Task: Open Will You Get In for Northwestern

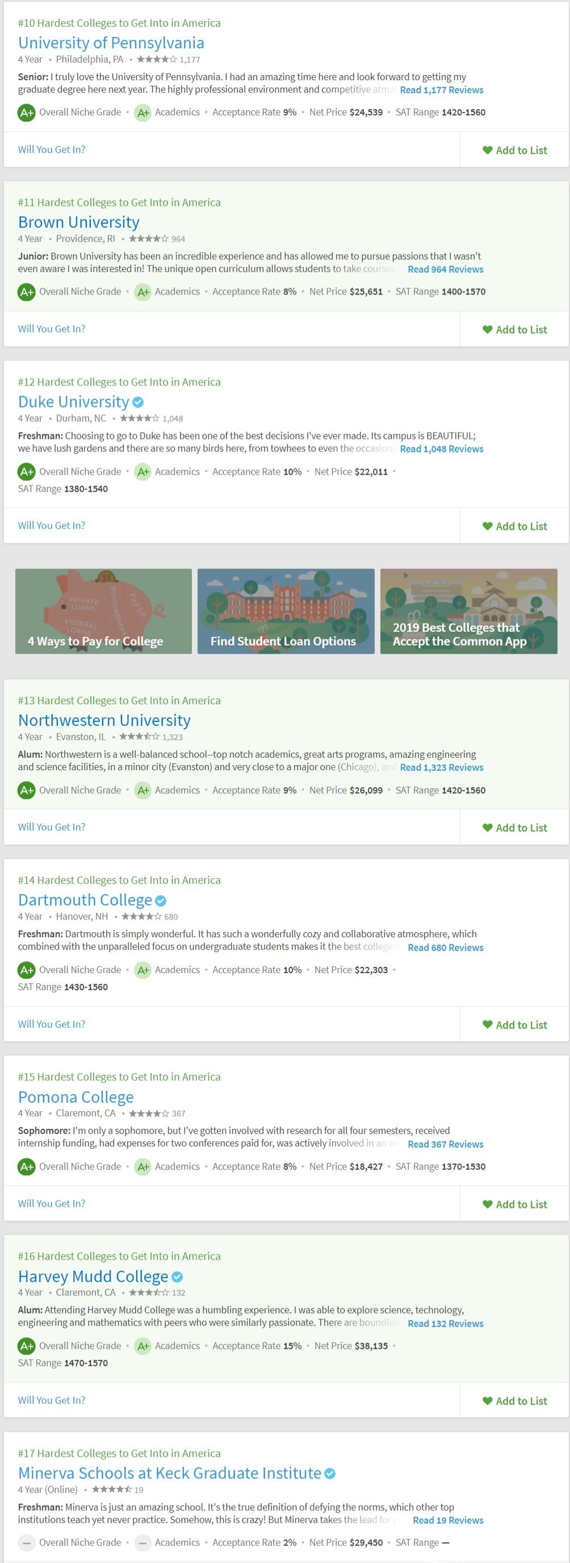Action: (x=52, y=827)
